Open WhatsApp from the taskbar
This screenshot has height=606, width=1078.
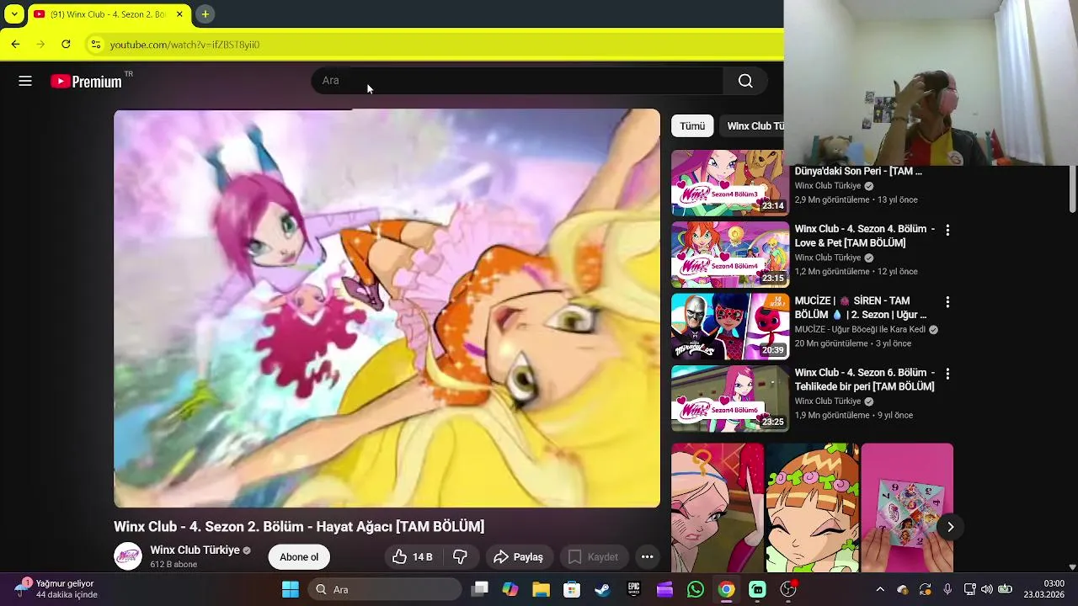695,589
